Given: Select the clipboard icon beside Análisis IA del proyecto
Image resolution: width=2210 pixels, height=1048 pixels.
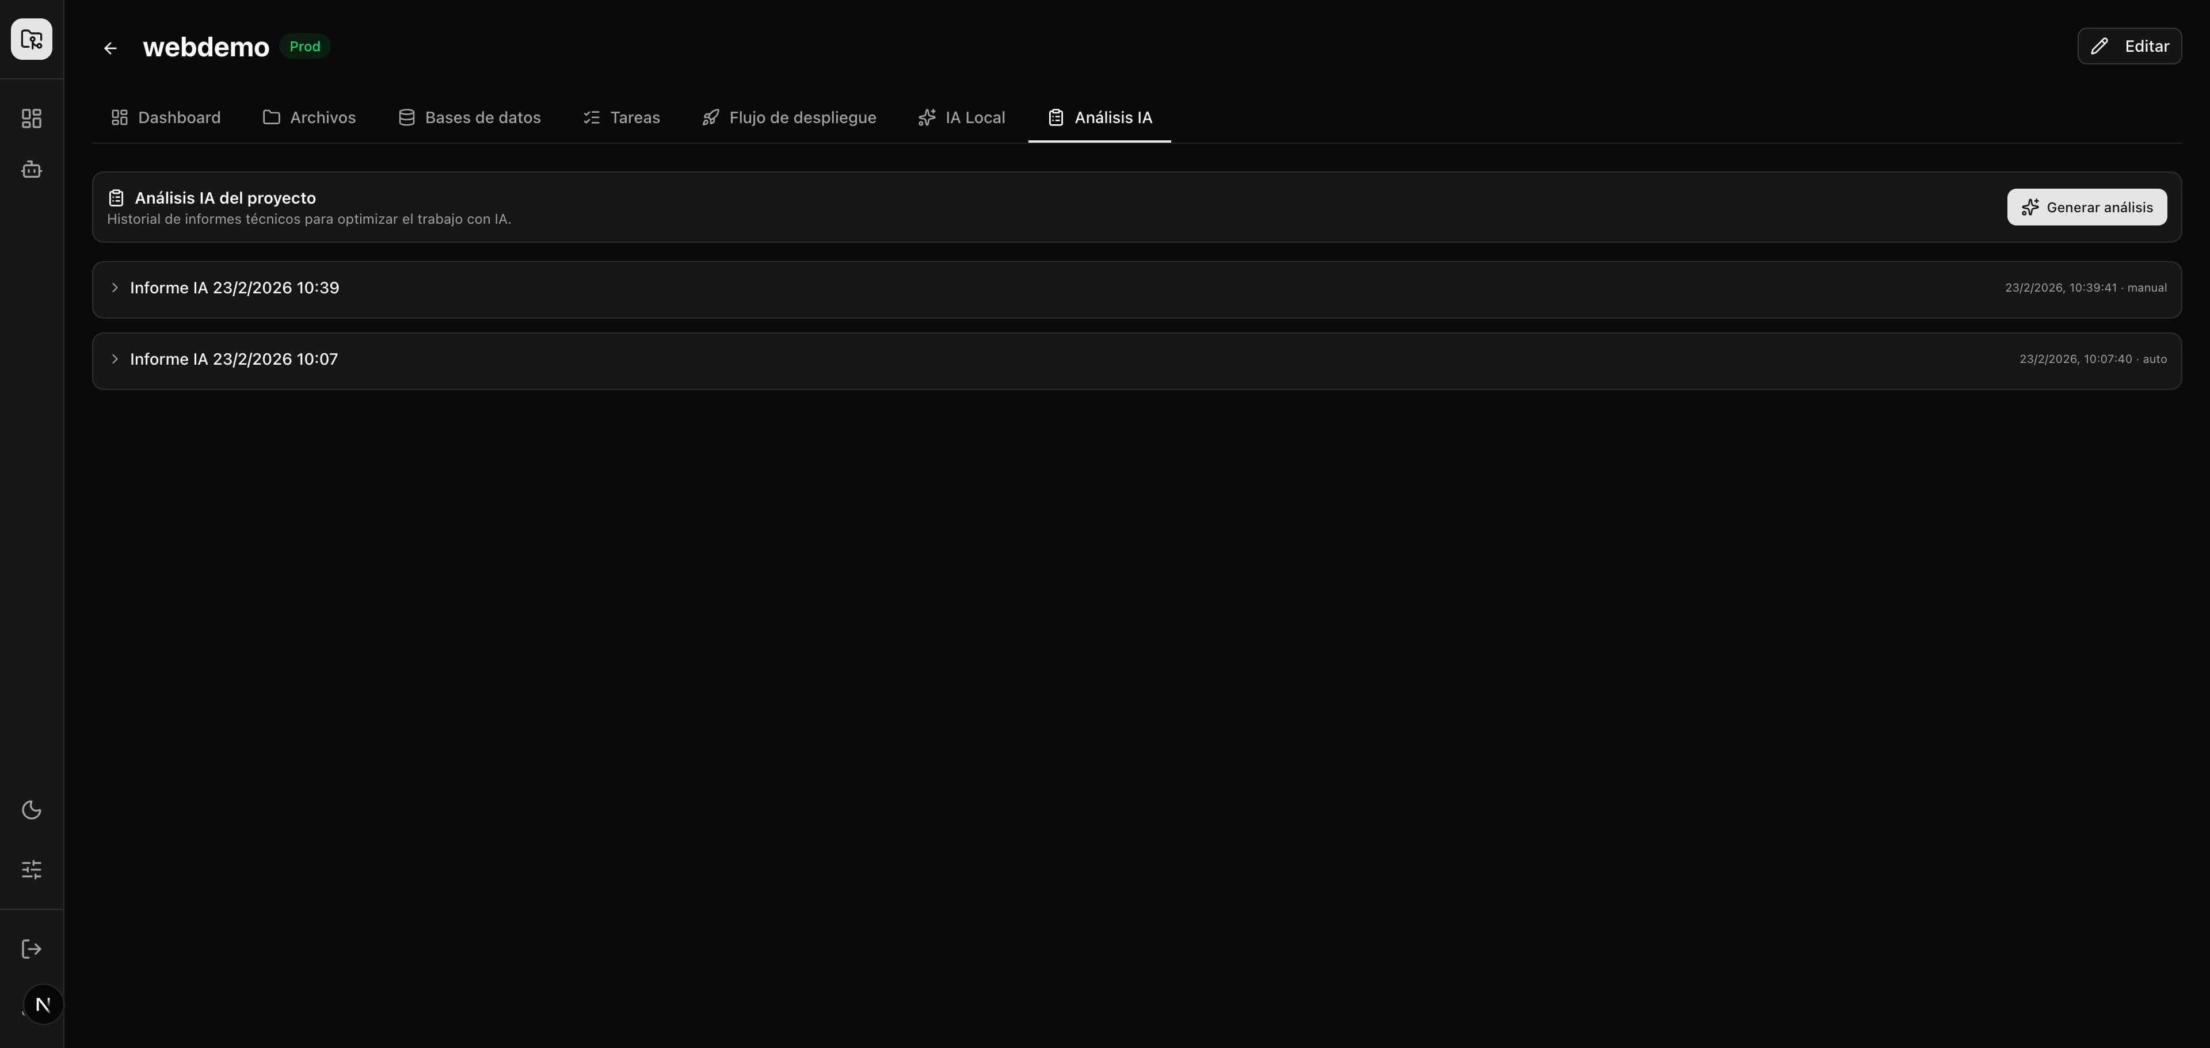Looking at the screenshot, I should (x=117, y=197).
